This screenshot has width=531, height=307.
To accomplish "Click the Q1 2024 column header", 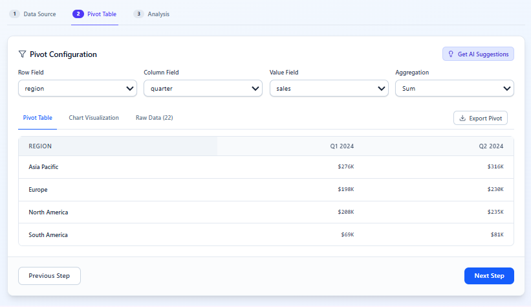I will pos(341,146).
